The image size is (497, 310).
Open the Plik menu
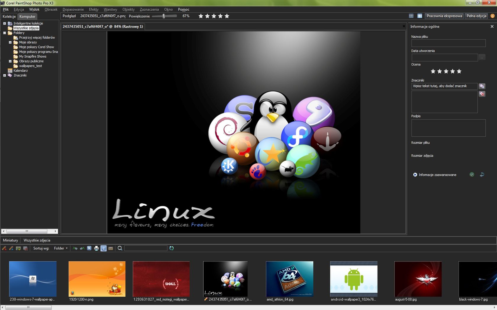point(6,9)
